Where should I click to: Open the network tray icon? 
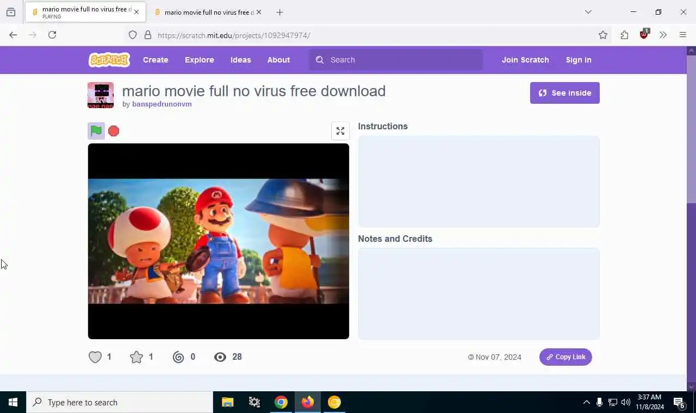tap(613, 403)
